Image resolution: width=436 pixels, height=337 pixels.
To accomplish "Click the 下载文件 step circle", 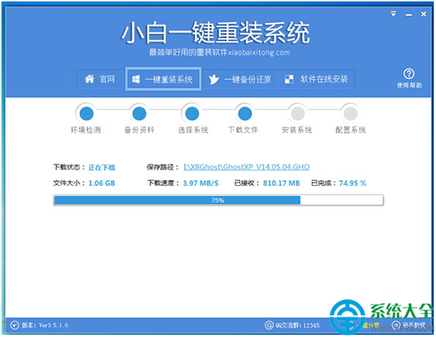I will click(245, 114).
